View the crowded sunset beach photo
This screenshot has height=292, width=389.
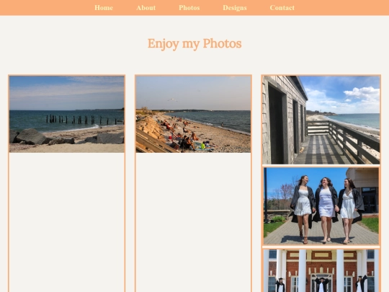(193, 114)
